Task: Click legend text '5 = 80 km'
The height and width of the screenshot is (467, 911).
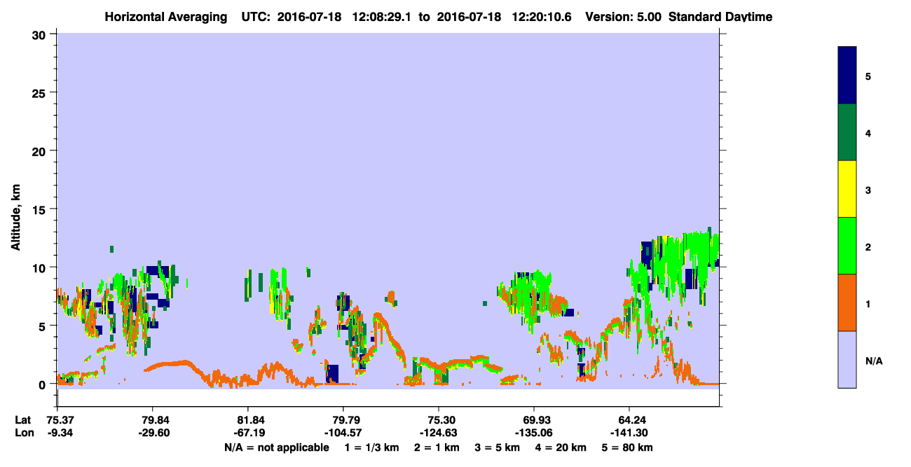Action: pos(628,447)
